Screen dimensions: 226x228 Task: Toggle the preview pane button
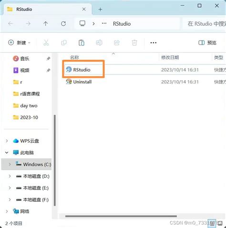point(207,42)
